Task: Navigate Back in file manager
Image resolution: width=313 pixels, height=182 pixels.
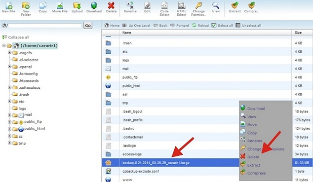Action: 160,25
